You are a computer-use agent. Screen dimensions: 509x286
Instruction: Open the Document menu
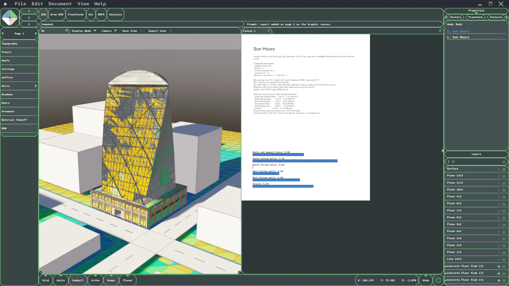coord(60,4)
